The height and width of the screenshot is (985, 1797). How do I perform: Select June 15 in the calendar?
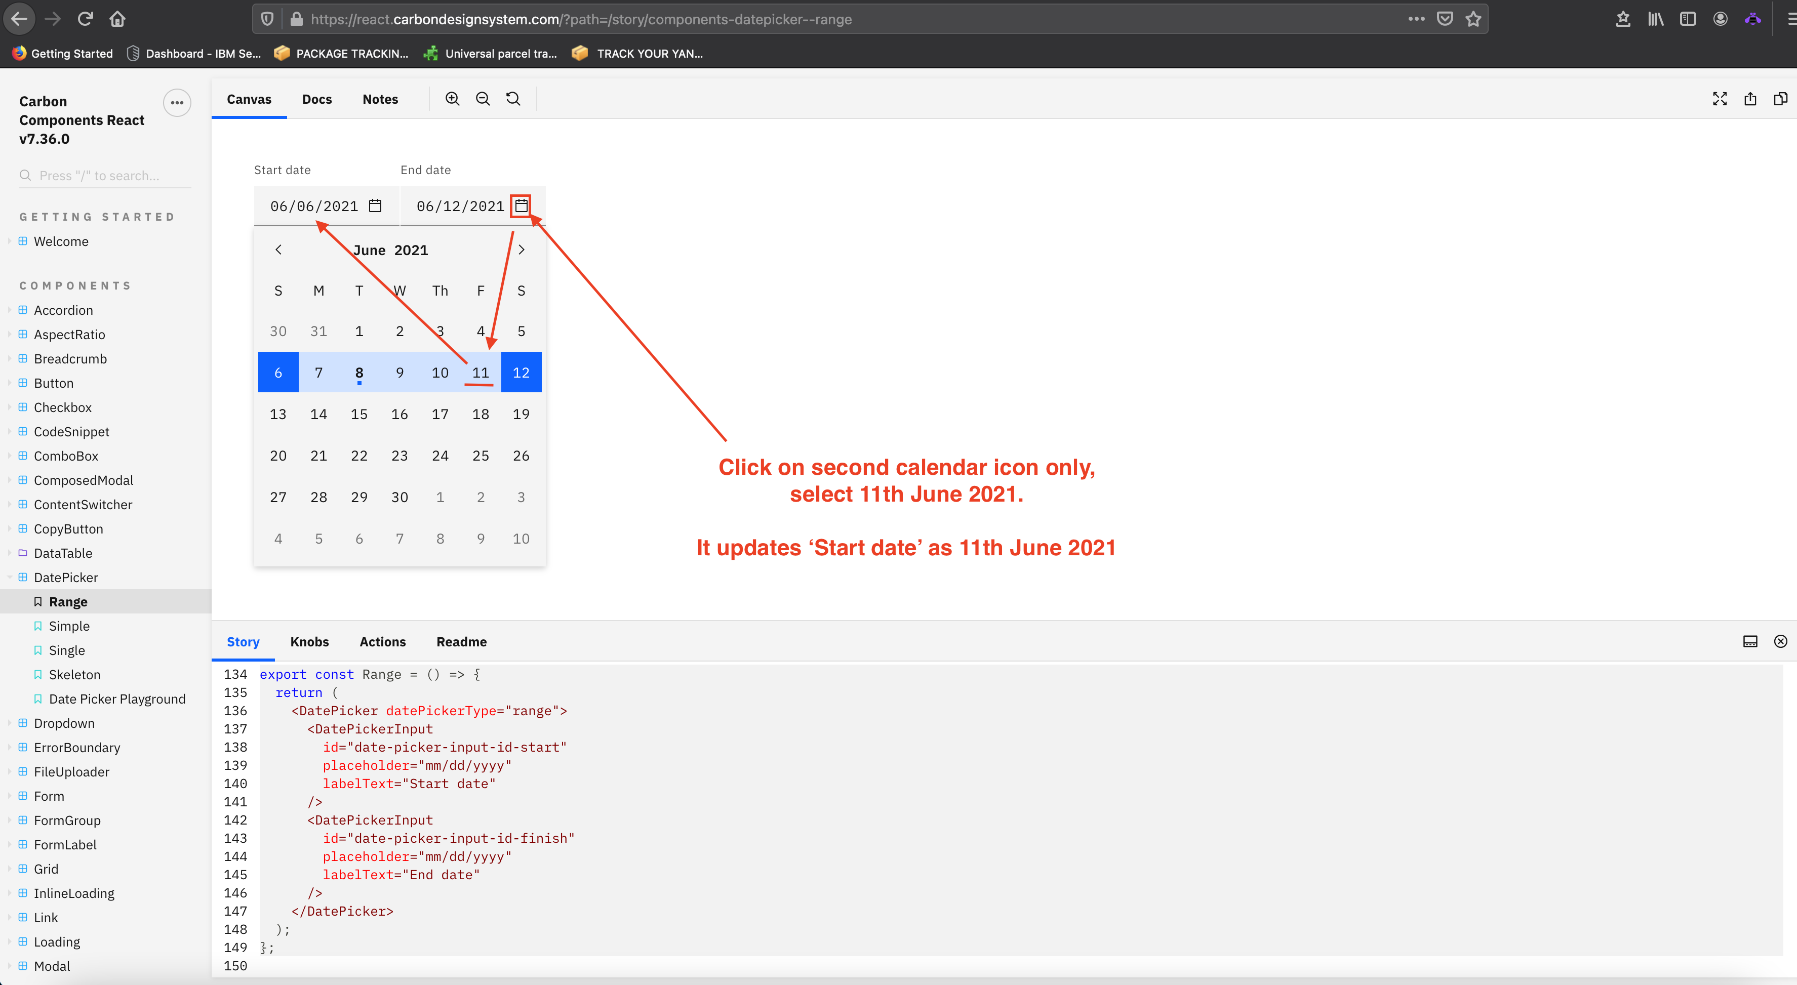pyautogui.click(x=360, y=415)
